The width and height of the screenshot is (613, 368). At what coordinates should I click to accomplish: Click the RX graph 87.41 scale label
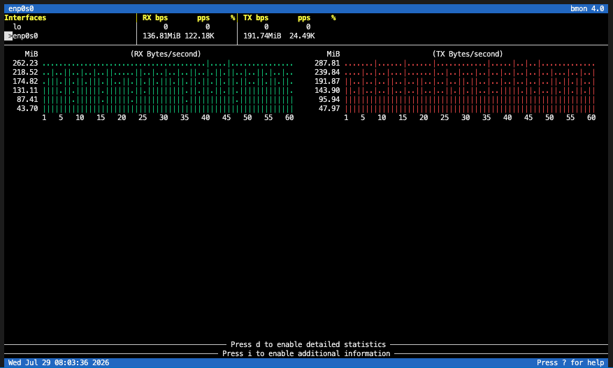tap(27, 99)
